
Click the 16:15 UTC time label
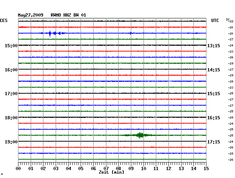214,118
